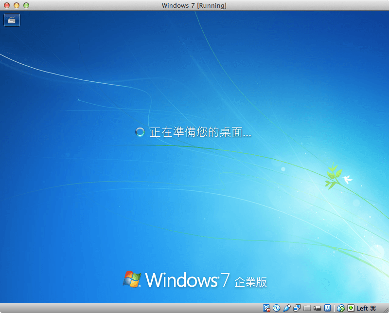Viewport: 389px width, 313px height.
Task: Click the window resize grip
Action: 386,311
